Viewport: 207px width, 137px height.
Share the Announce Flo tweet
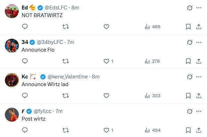click(x=199, y=61)
